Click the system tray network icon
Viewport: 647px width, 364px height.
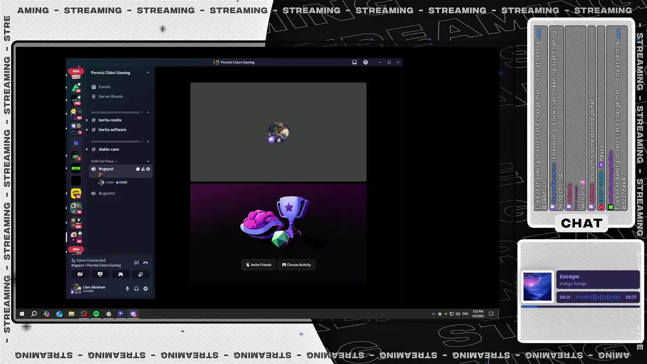pos(451,314)
